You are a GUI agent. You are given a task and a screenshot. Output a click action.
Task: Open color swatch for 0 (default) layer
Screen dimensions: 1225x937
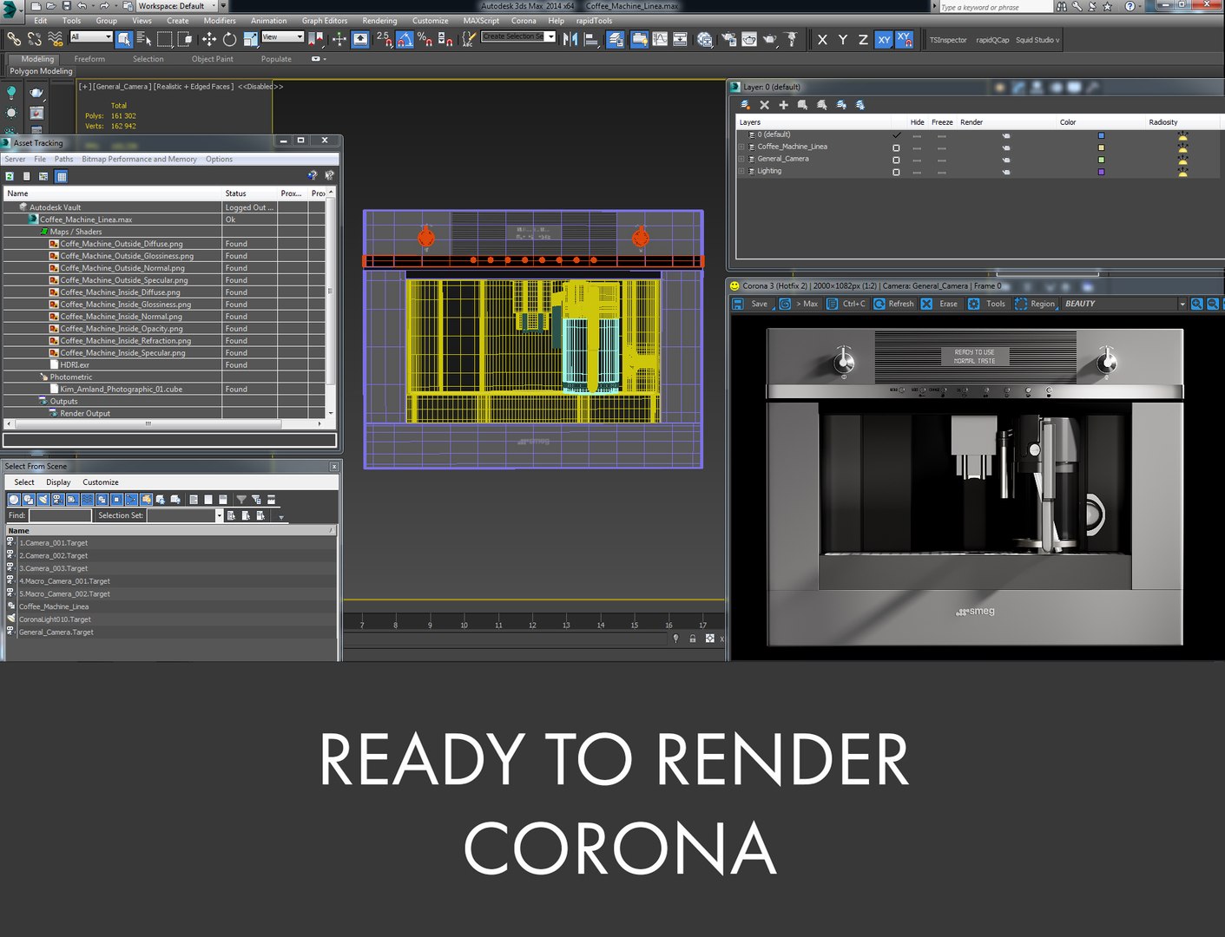click(x=1101, y=136)
